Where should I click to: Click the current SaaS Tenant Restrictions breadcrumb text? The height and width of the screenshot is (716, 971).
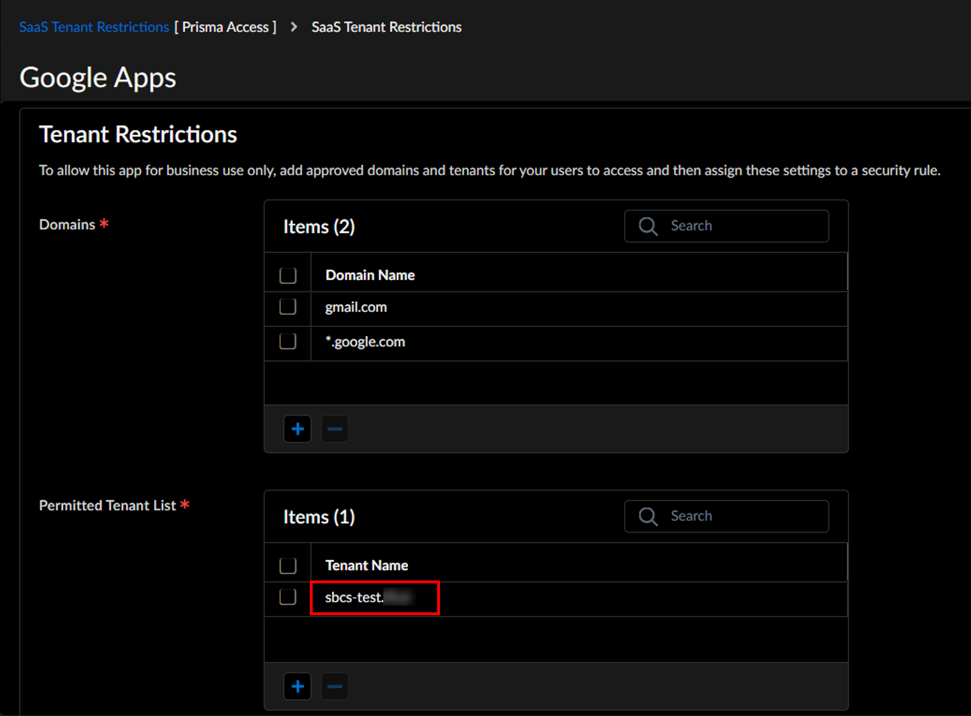pyautogui.click(x=387, y=27)
